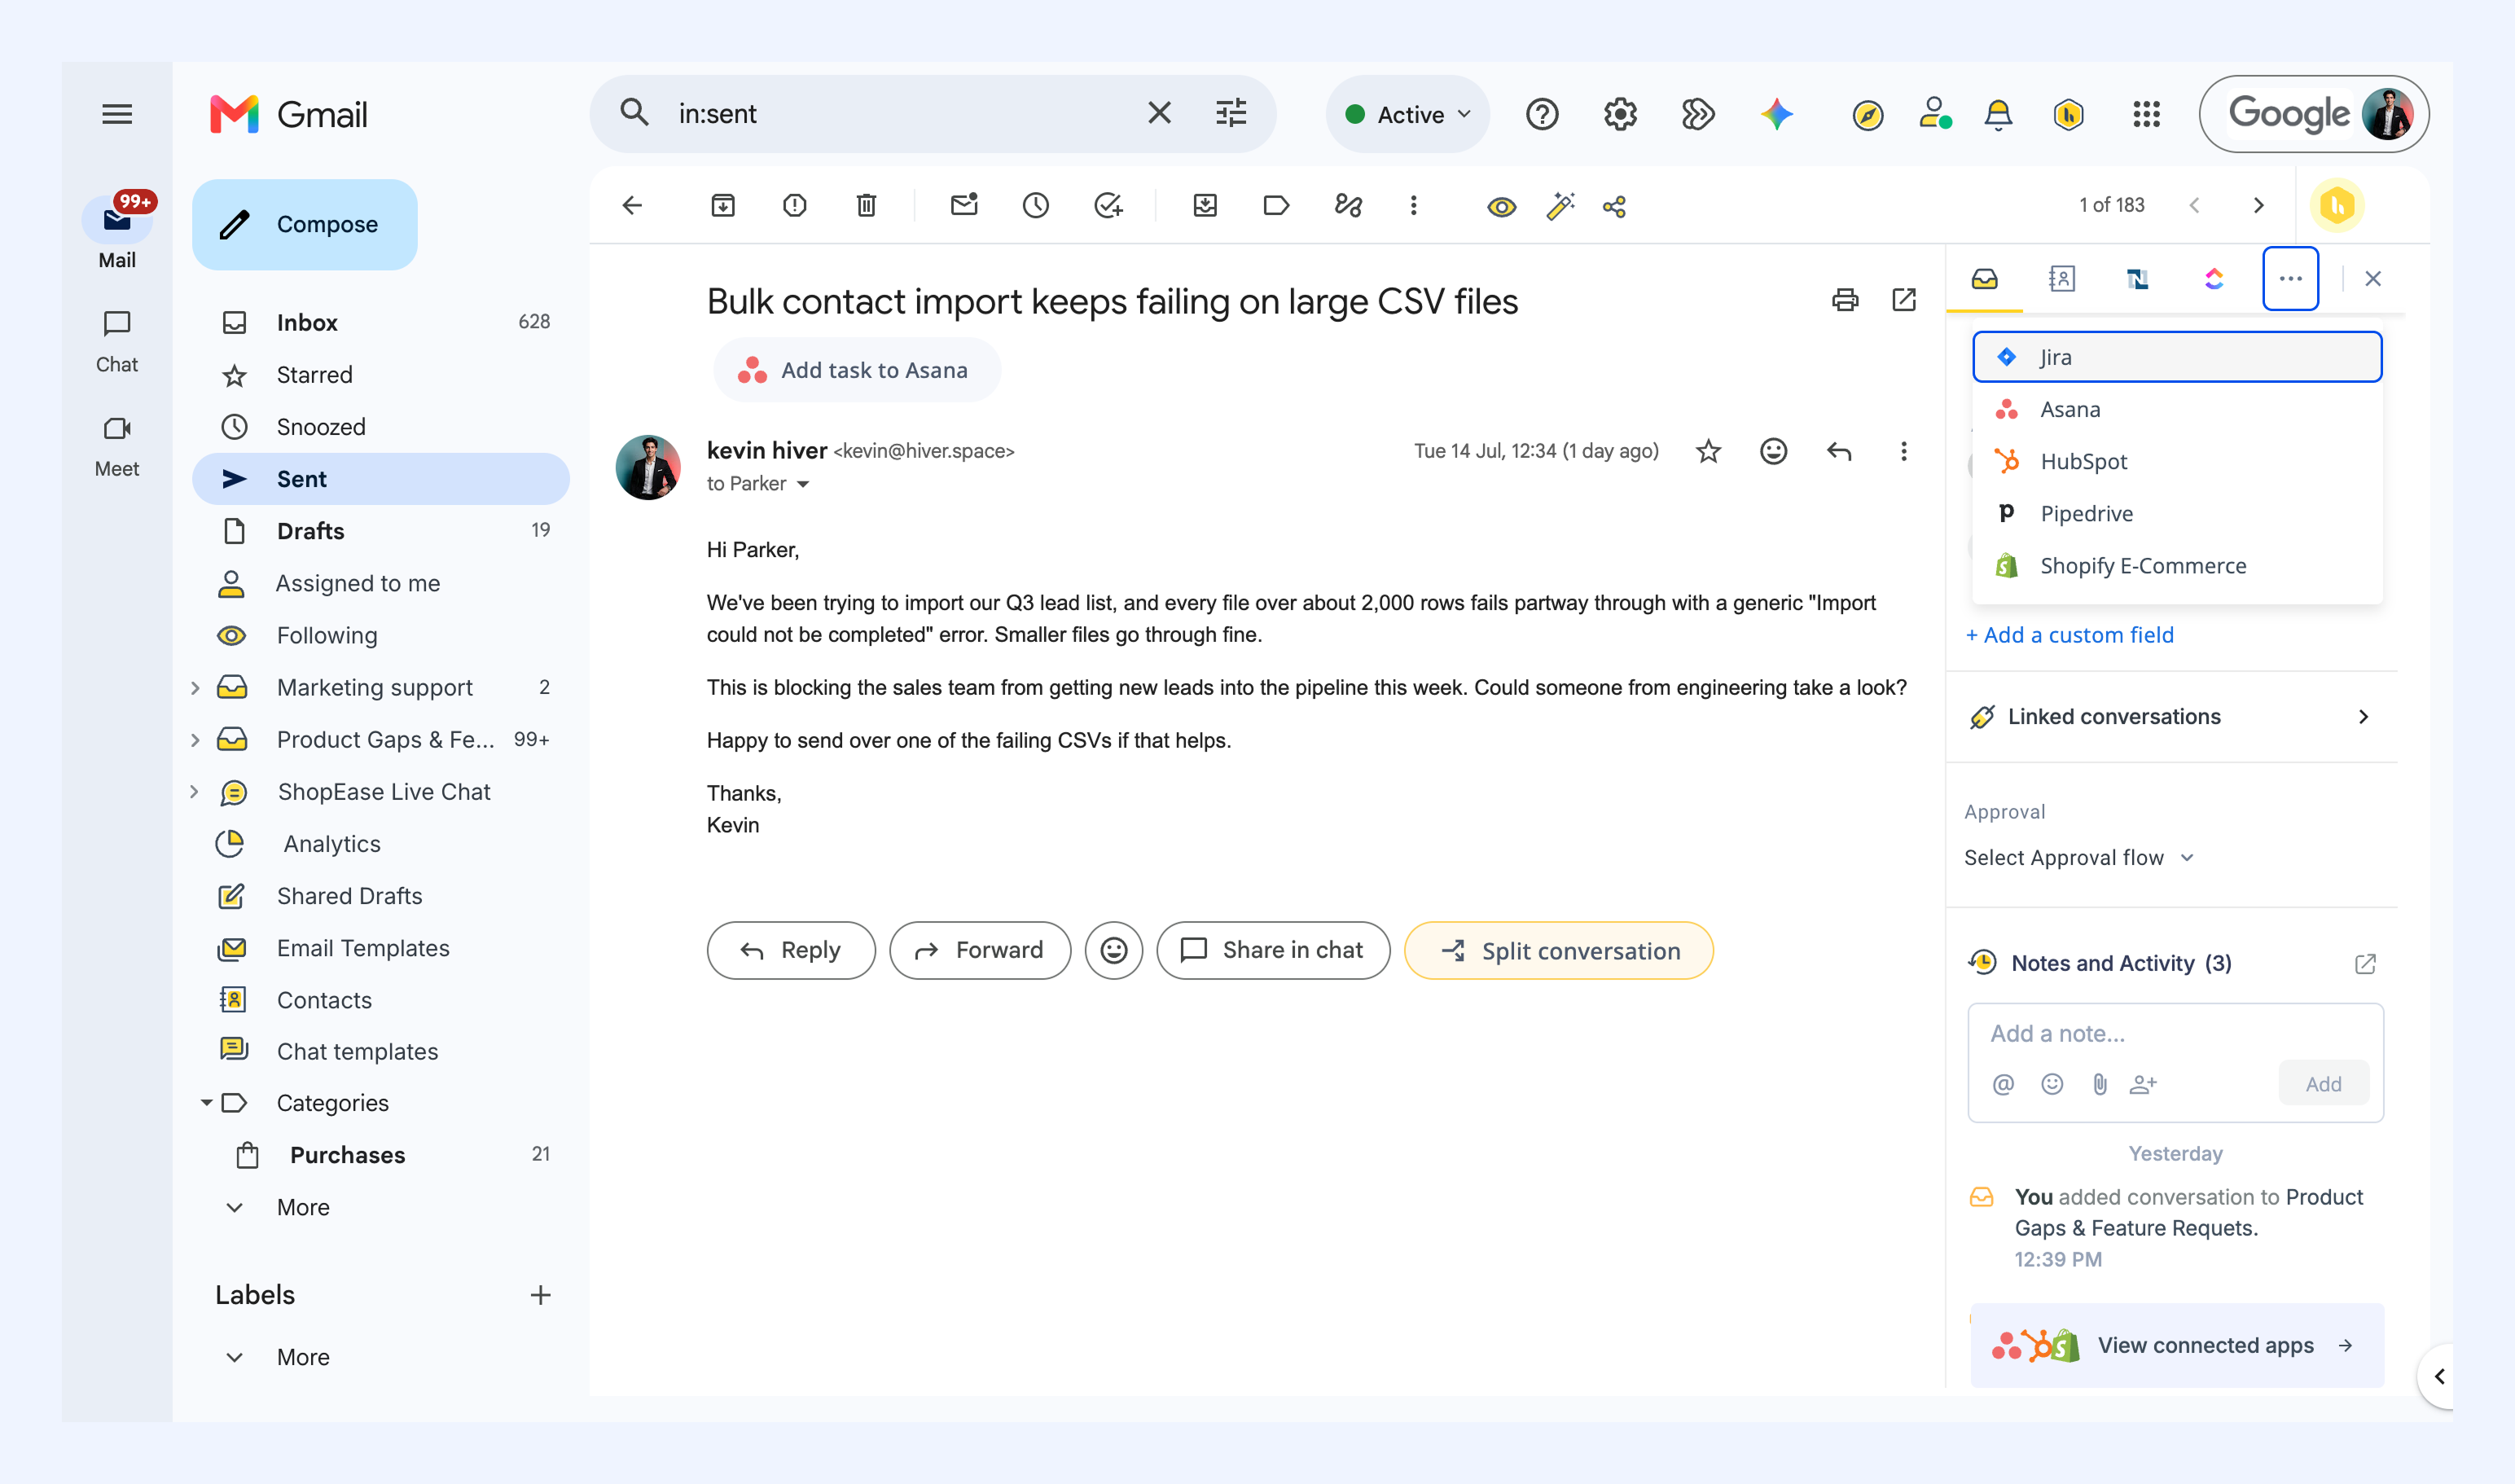2515x1484 pixels.
Task: Open Gmail support help icon
Action: [x=1542, y=115]
